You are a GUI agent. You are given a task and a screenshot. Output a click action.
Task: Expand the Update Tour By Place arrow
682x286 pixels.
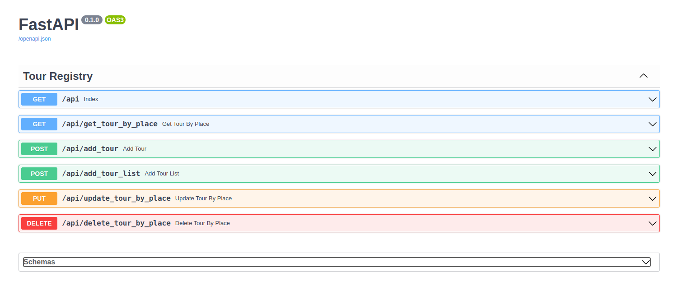652,198
